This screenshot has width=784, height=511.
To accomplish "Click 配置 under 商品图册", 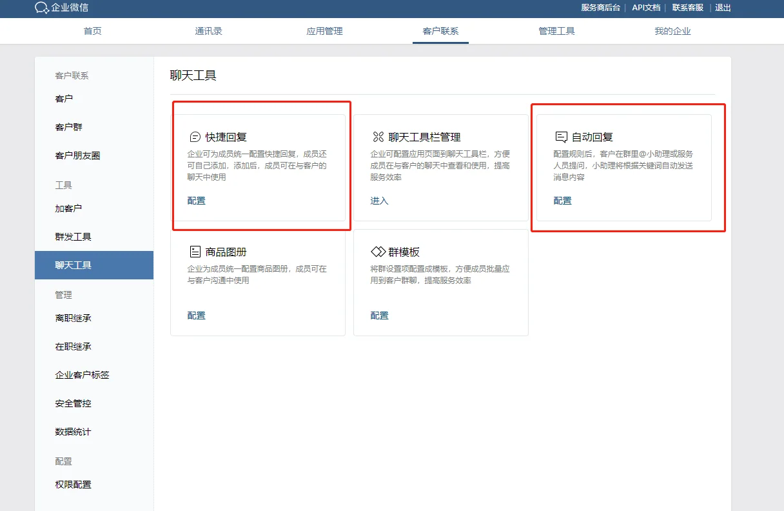I will (x=197, y=316).
